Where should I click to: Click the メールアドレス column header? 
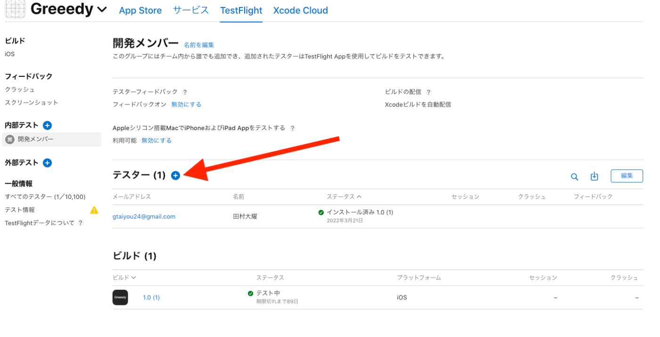coord(132,197)
